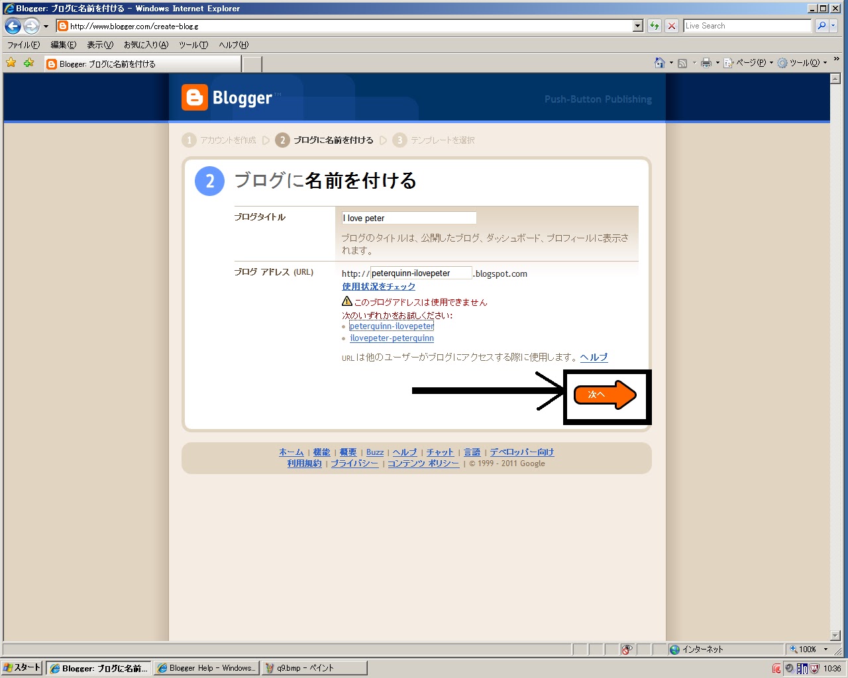The width and height of the screenshot is (848, 678).
Task: Click the プライバシー footer link
Action: [355, 463]
